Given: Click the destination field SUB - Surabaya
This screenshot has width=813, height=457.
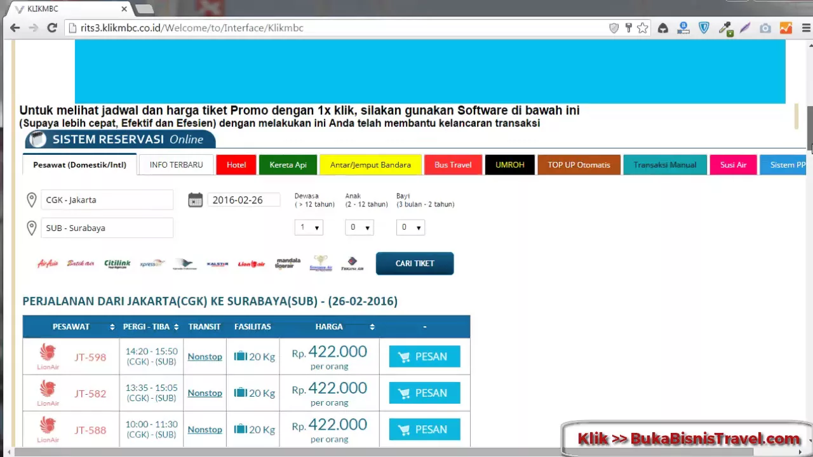Looking at the screenshot, I should click(107, 228).
